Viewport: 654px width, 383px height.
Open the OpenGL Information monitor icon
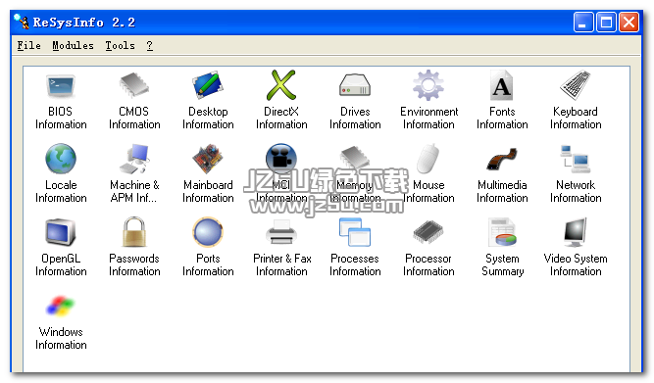pos(61,232)
